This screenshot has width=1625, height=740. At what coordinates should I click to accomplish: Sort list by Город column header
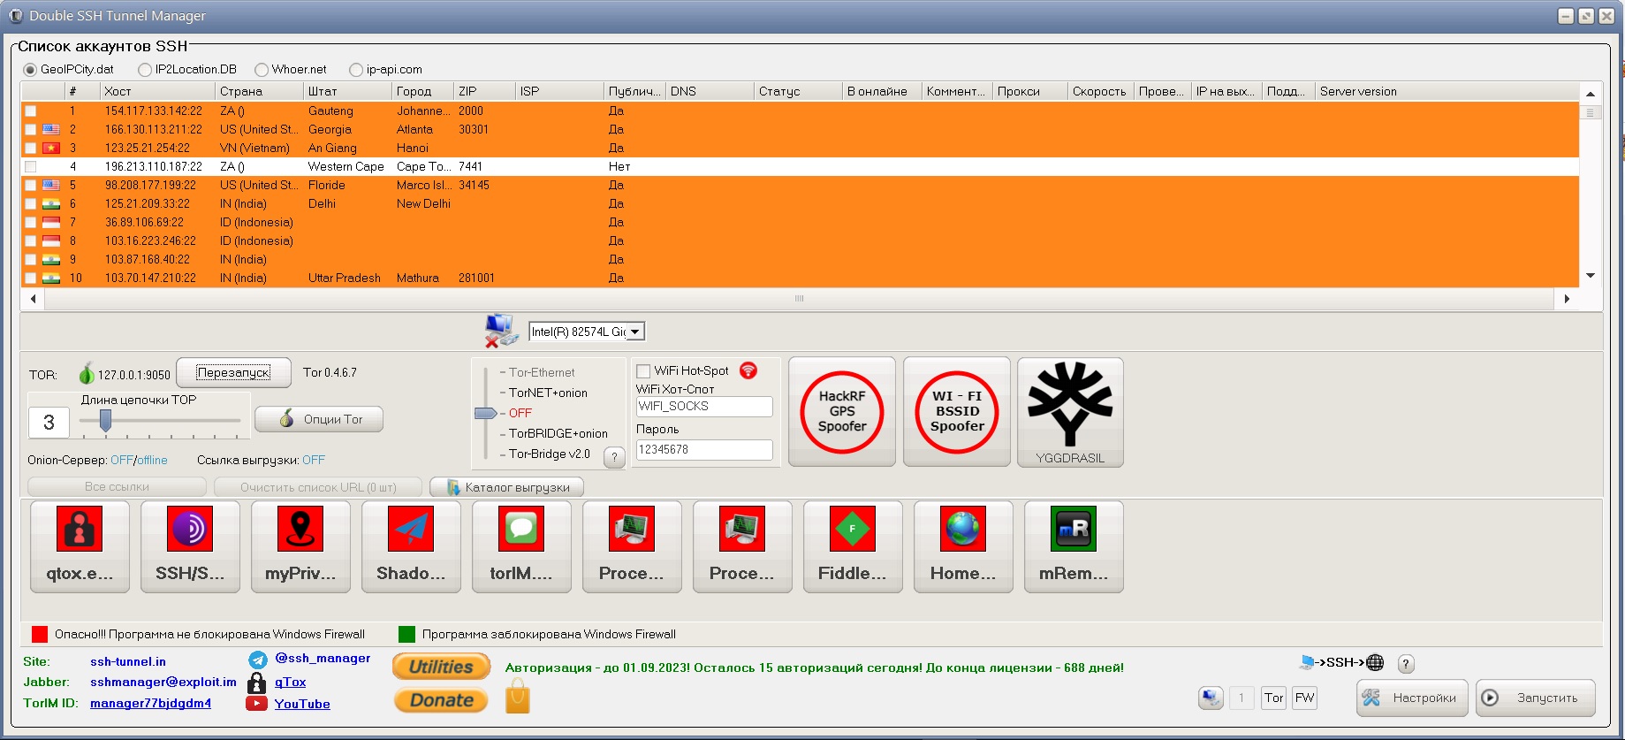(x=422, y=91)
